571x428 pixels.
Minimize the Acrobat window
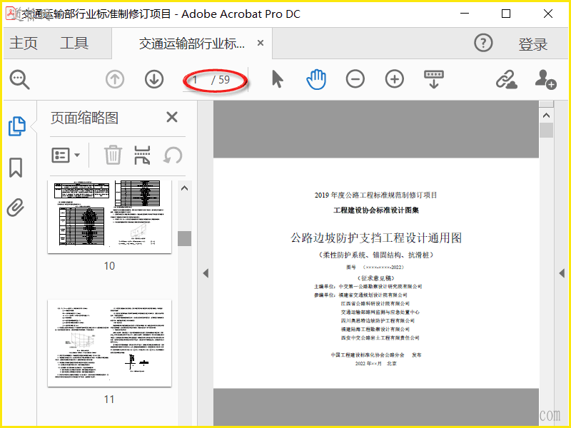(x=465, y=14)
